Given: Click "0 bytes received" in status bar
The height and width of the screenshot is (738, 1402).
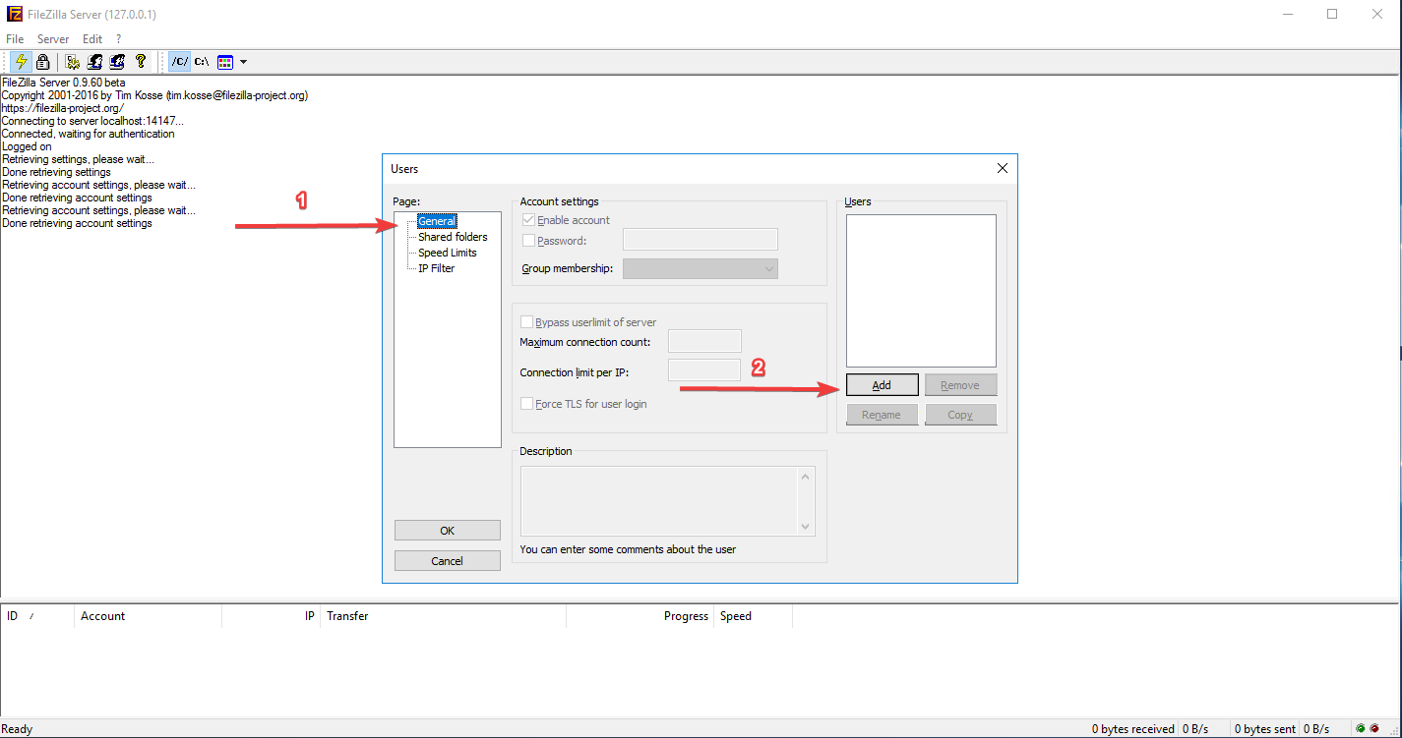Looking at the screenshot, I should point(1133,729).
